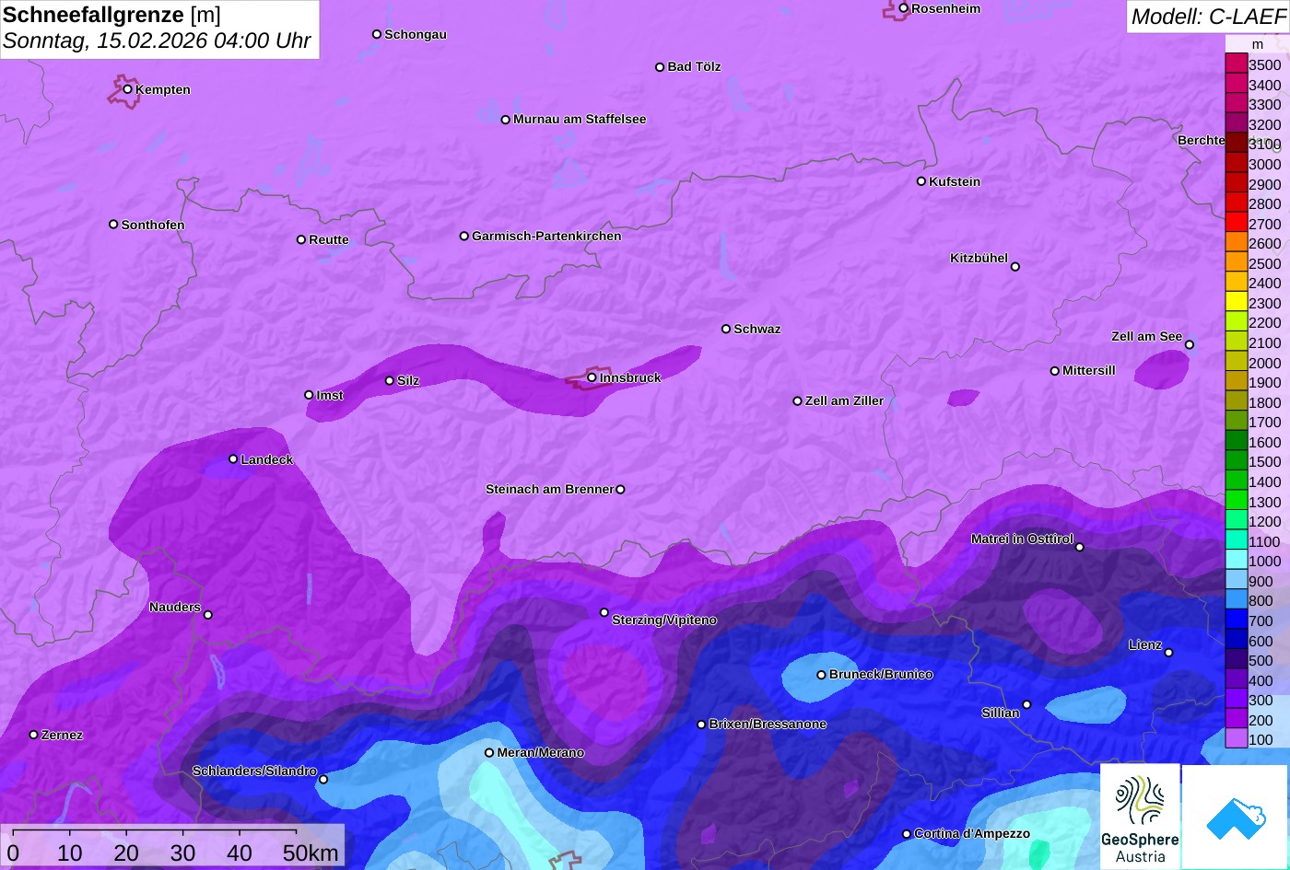
Task: Click the 50km scale bar label
Action: (x=311, y=853)
